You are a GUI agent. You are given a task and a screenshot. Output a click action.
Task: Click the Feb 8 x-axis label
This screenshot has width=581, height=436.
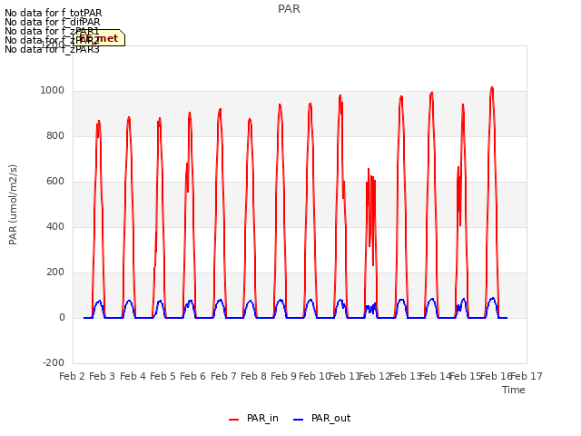click(253, 376)
